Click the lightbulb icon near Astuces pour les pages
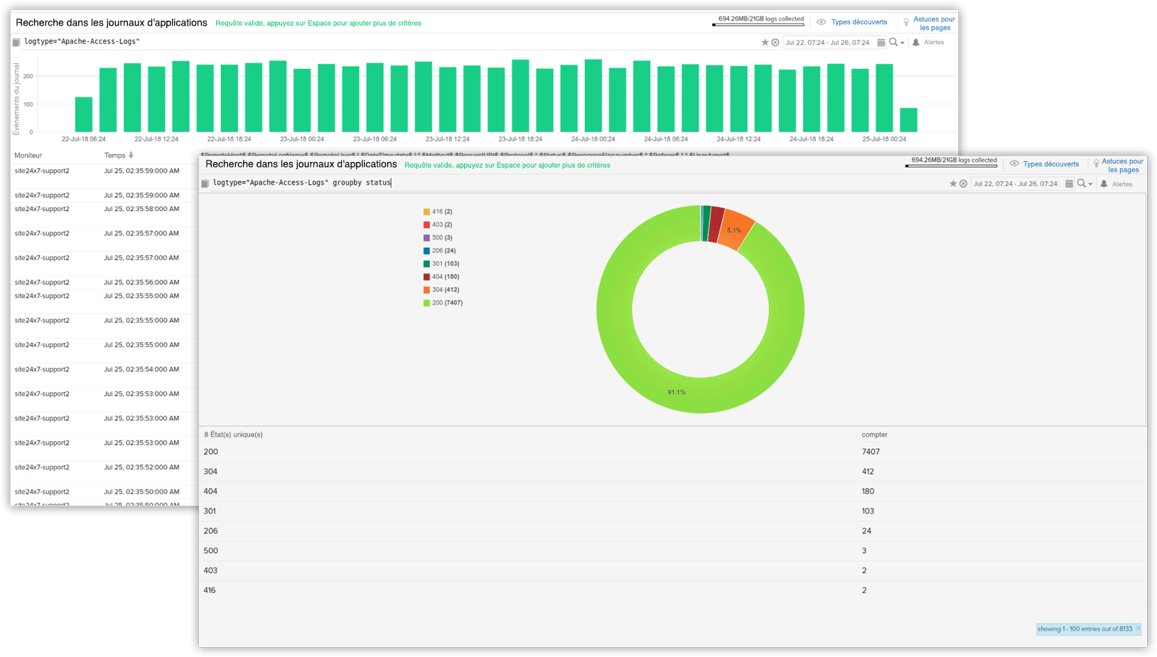 coord(1095,163)
